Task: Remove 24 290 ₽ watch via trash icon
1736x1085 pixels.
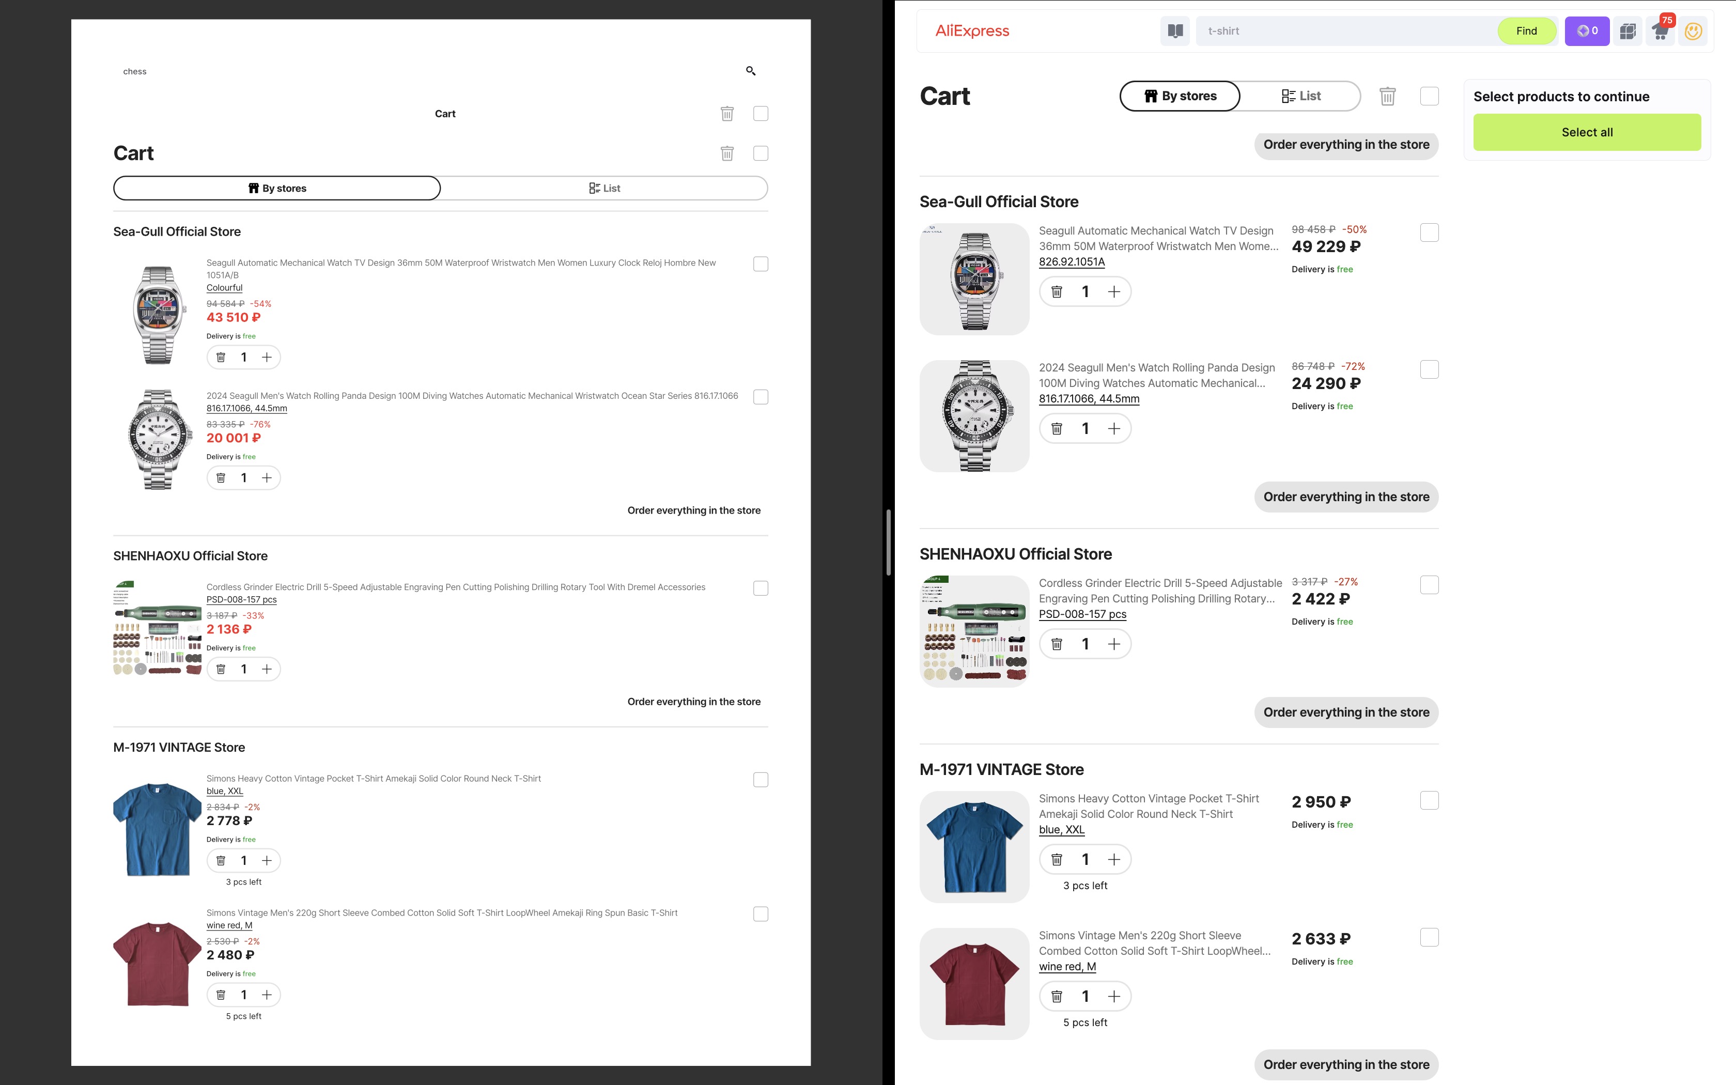Action: click(1057, 428)
